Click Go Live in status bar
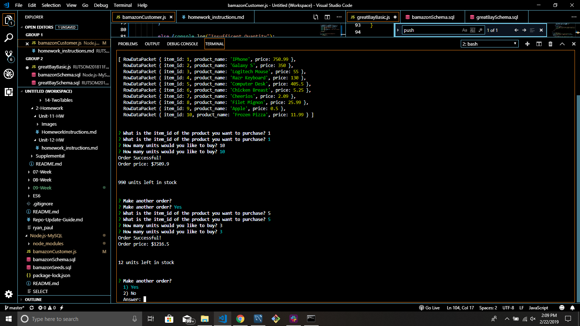Image resolution: width=580 pixels, height=326 pixels. coord(429,308)
